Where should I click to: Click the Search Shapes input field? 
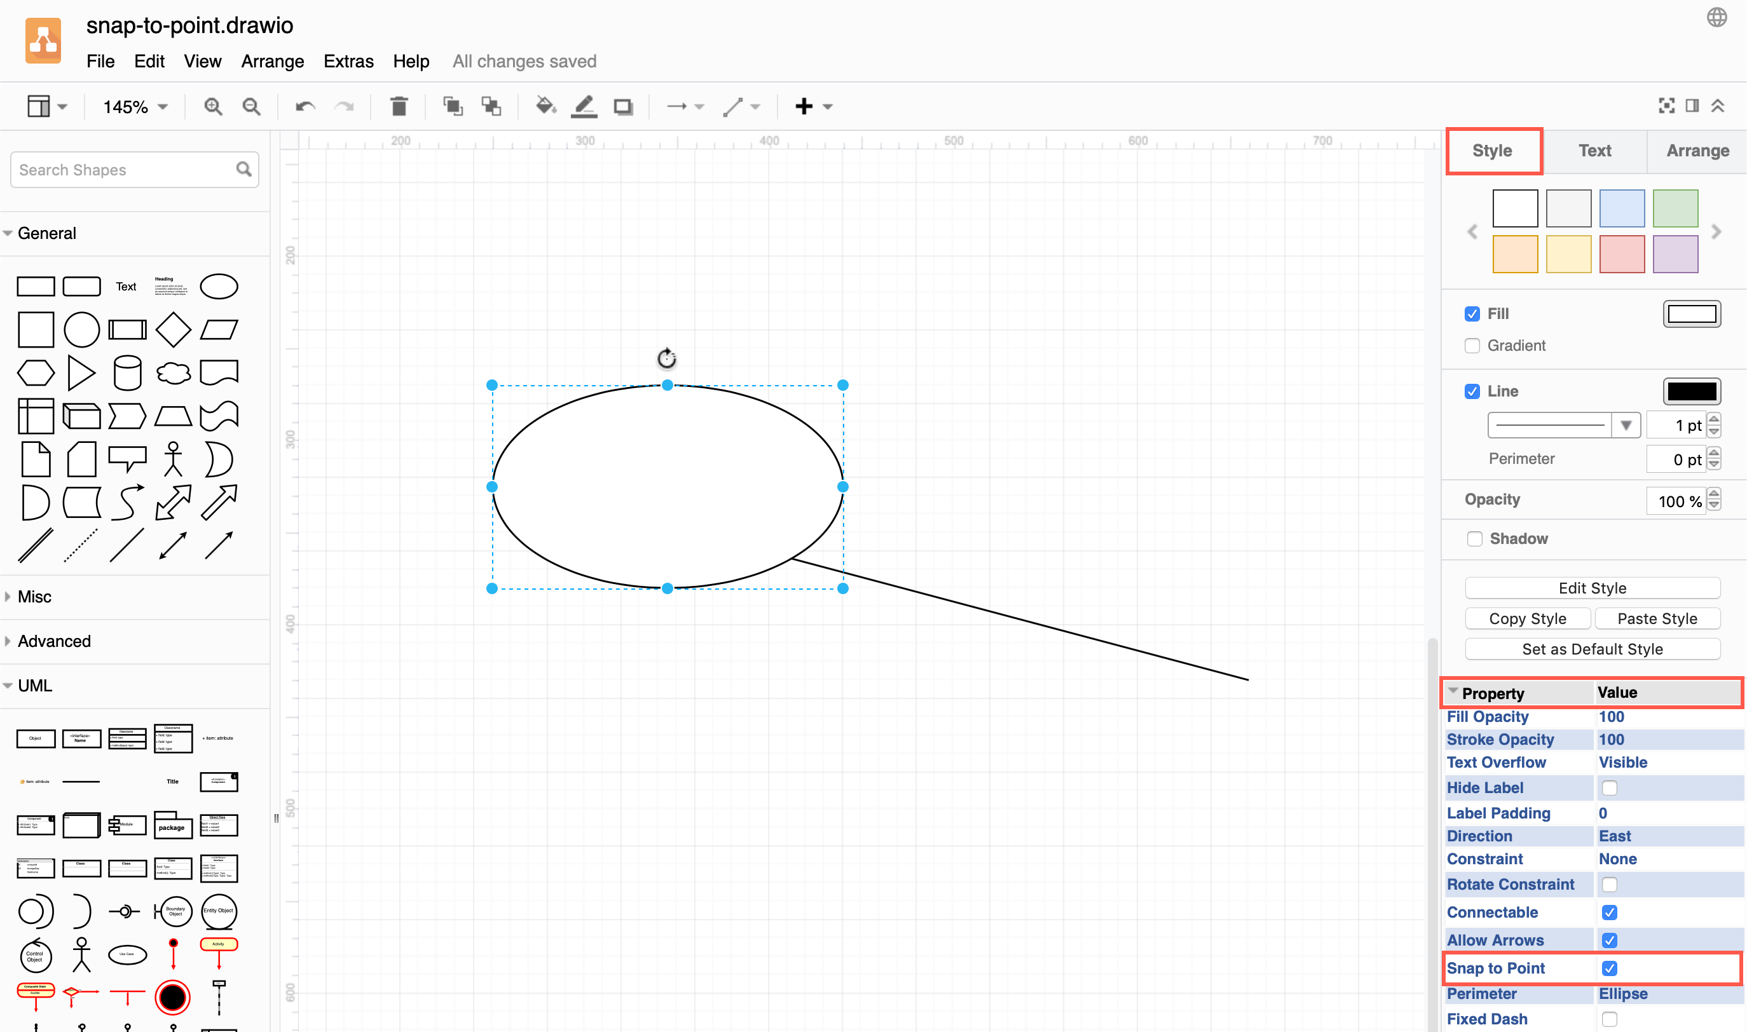pyautogui.click(x=122, y=169)
